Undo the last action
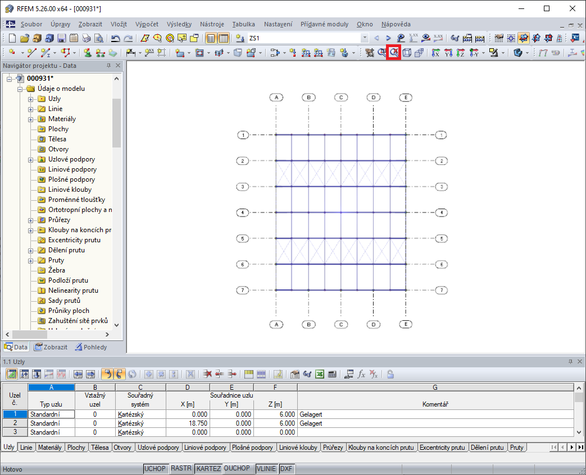Screen dimensions: 586x475 (x=116, y=38)
